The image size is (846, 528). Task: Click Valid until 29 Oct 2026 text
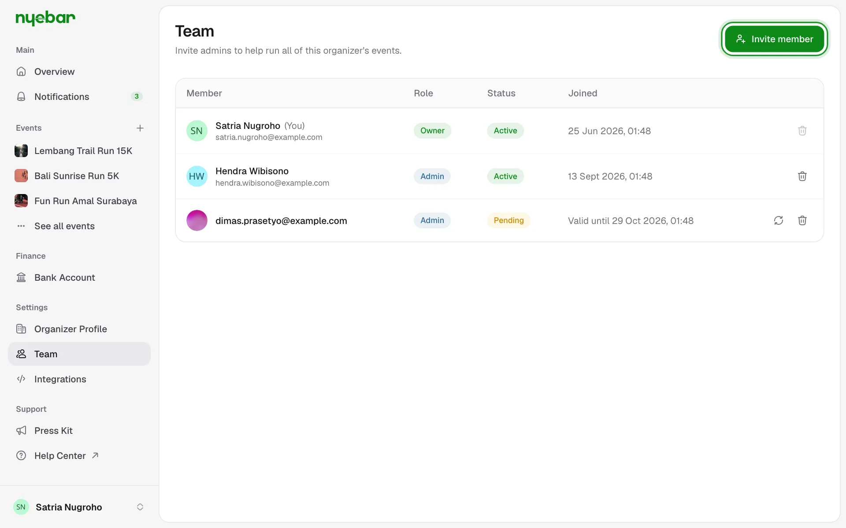coord(631,221)
